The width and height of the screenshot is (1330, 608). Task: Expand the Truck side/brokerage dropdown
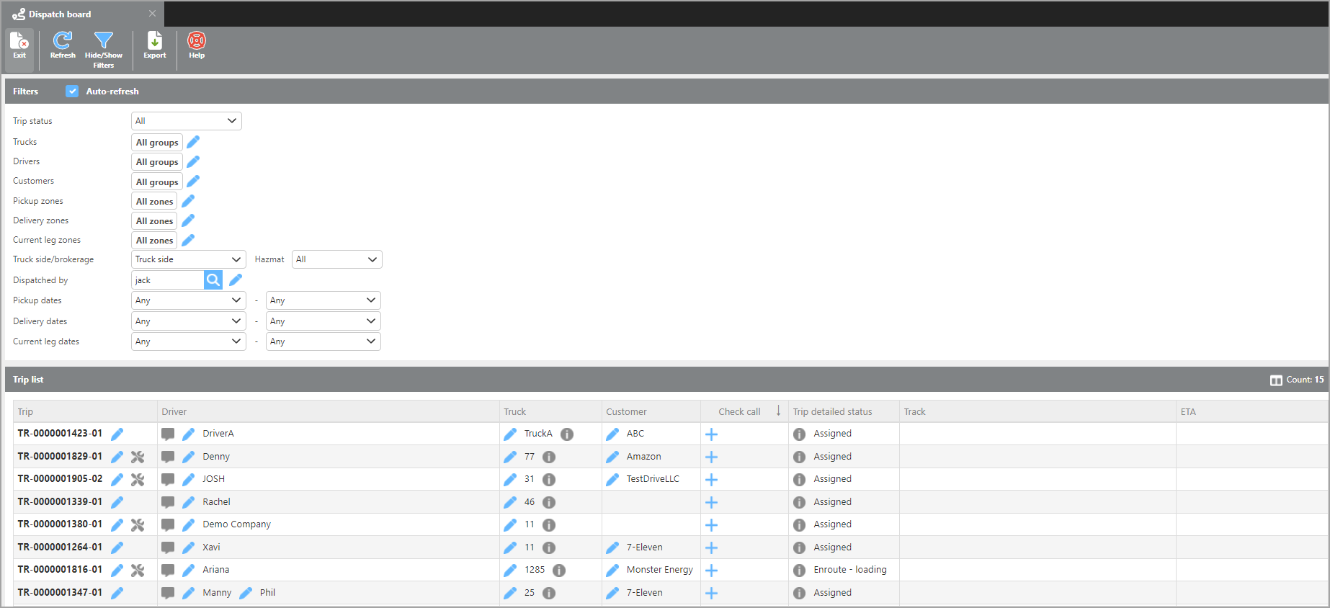[188, 259]
